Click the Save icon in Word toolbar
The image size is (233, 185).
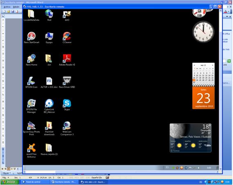tap(13, 11)
